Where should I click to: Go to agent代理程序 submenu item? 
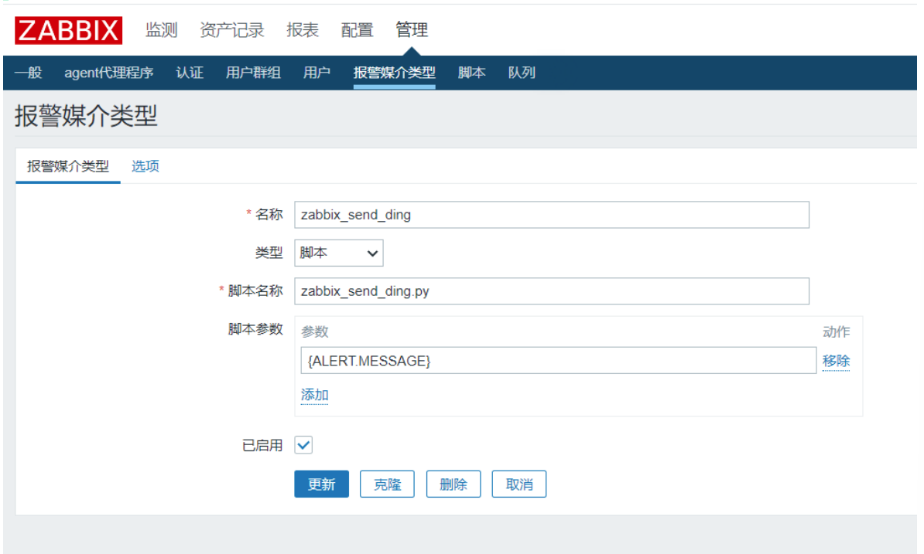pos(109,73)
